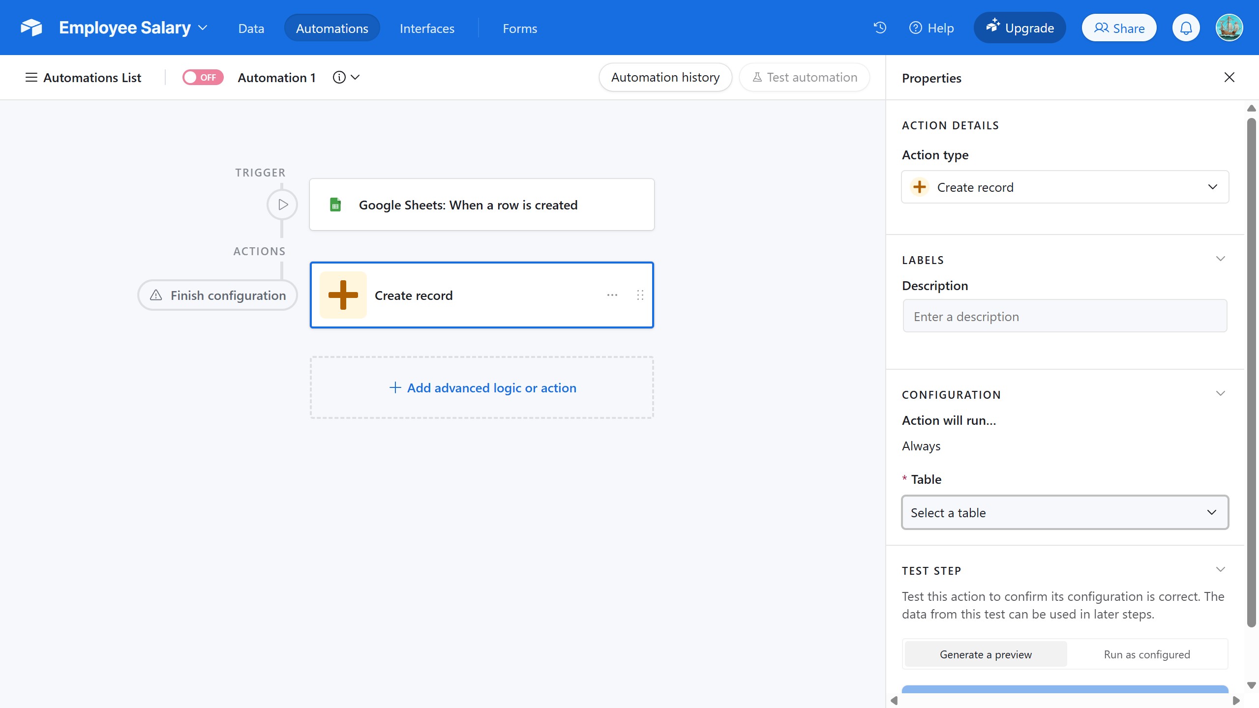Switch to the Data tab
This screenshot has height=708, width=1259.
(x=251, y=28)
